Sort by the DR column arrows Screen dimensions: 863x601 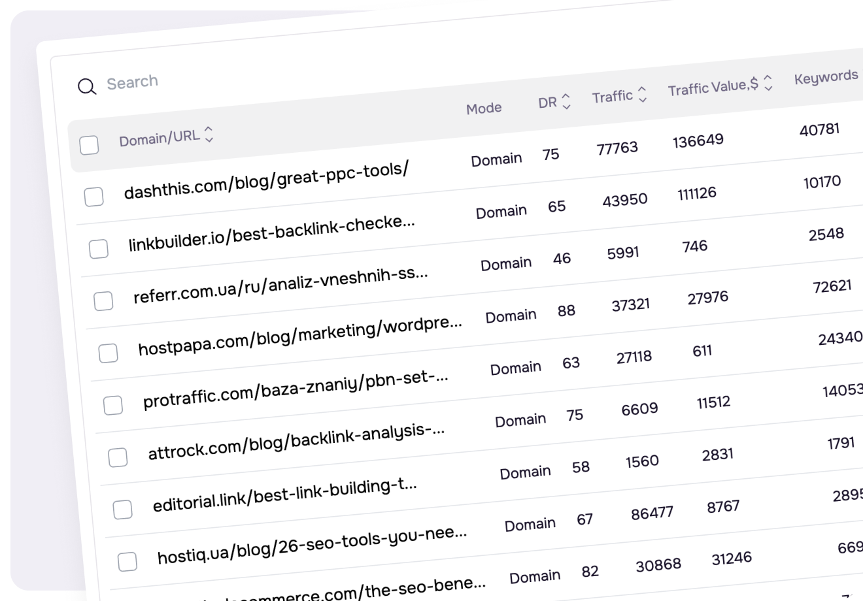(566, 101)
